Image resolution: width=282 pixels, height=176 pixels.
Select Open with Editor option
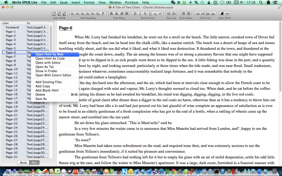tap(55, 63)
